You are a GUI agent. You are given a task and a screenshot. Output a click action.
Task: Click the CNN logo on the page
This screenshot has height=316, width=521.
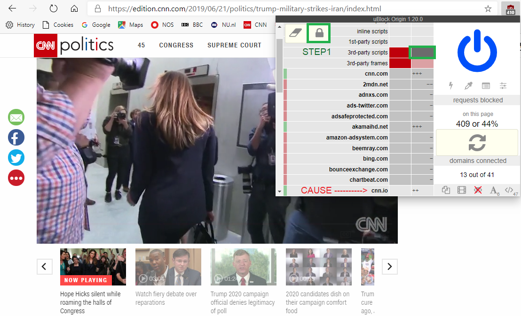coord(46,46)
